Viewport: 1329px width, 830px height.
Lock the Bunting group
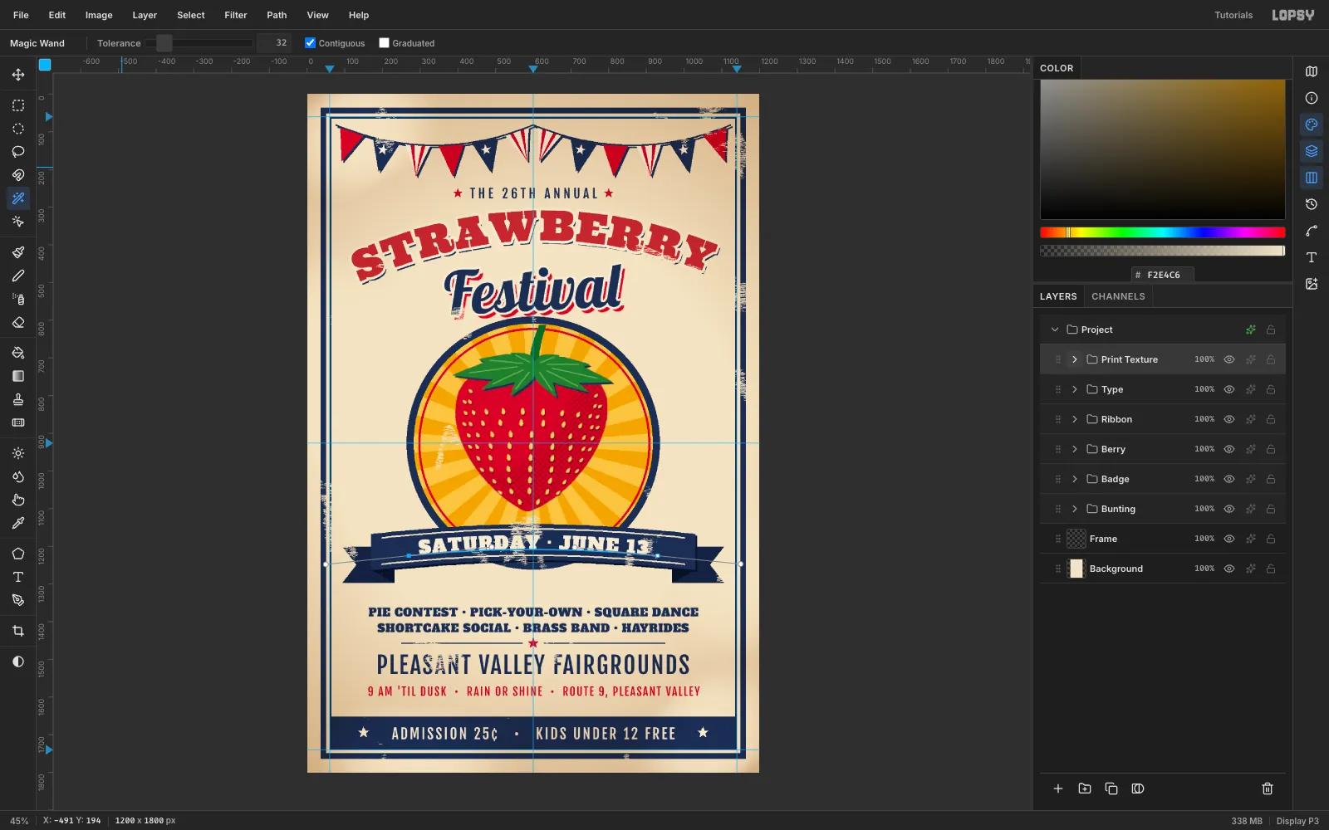point(1271,509)
